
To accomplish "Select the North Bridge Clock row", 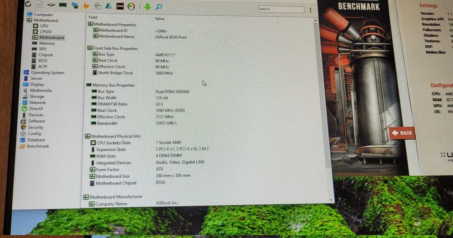I will (133, 73).
